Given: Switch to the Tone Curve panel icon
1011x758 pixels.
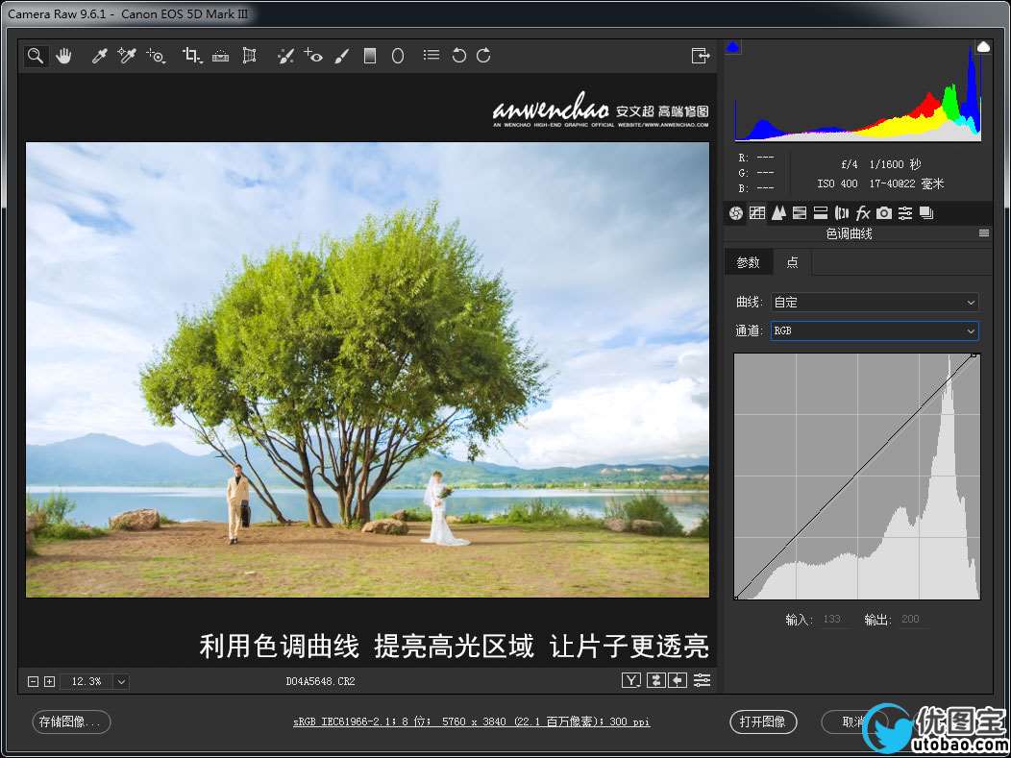Looking at the screenshot, I should pyautogui.click(x=757, y=212).
